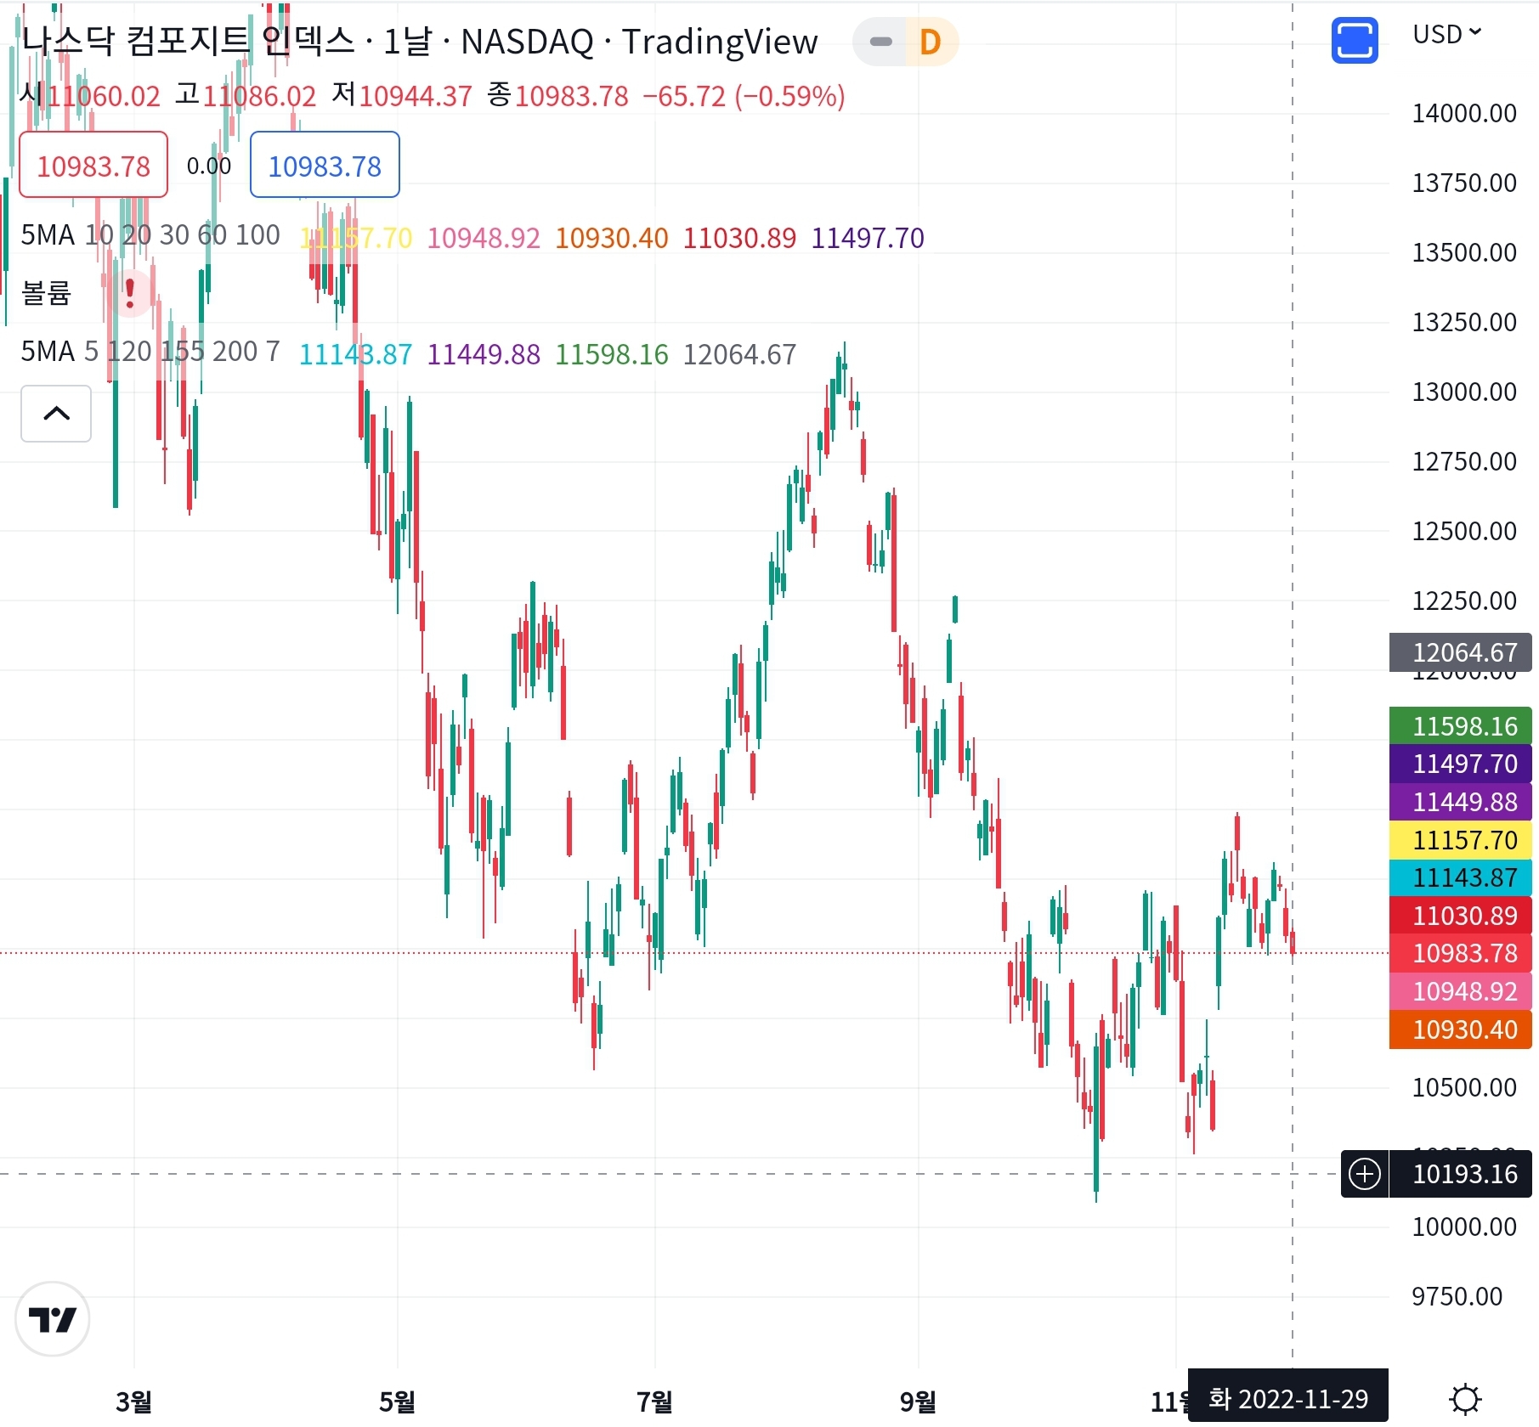Click the 13000.00 price axis tick
Screen dimensions: 1539x1427
point(1464,392)
